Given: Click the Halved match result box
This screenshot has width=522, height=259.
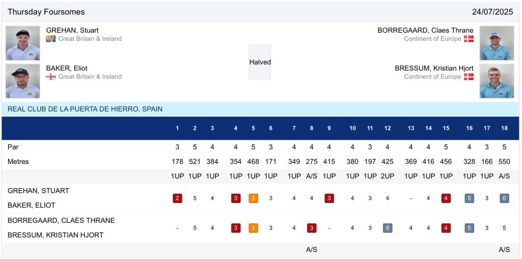Looking at the screenshot, I should [x=260, y=62].
